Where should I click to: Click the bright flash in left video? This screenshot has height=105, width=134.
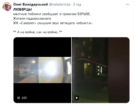[51, 68]
